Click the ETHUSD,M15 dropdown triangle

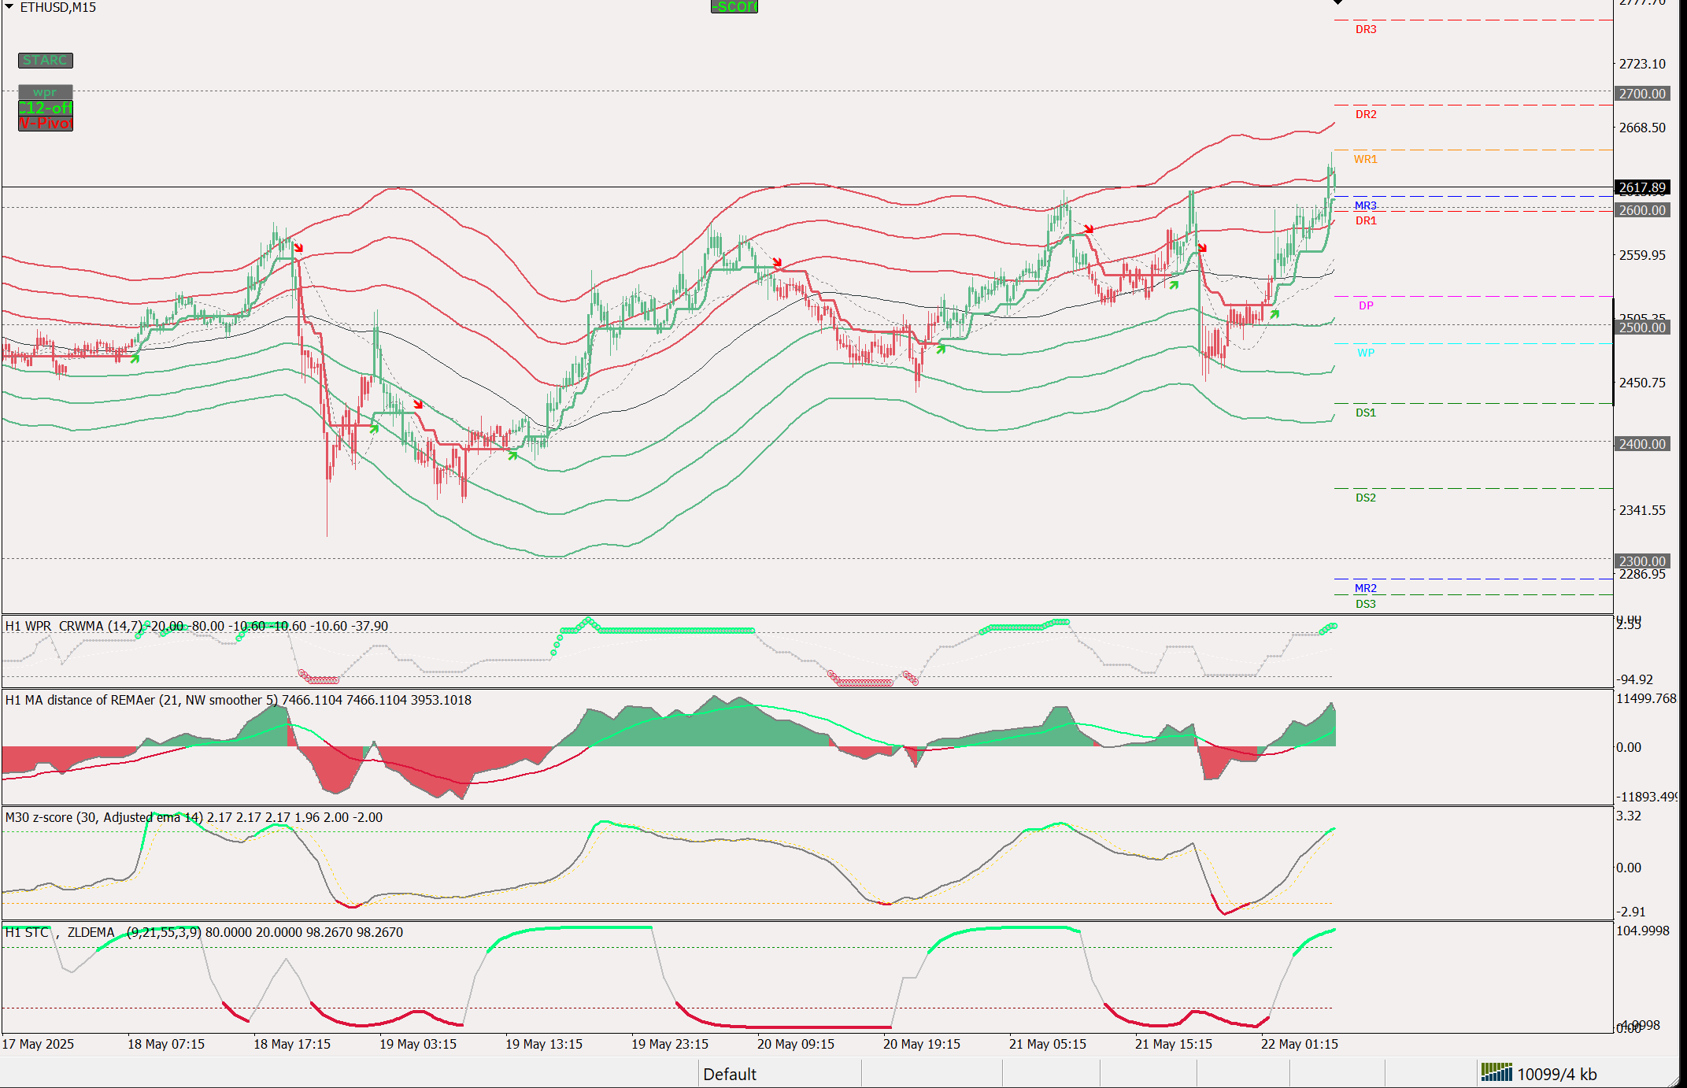point(9,7)
